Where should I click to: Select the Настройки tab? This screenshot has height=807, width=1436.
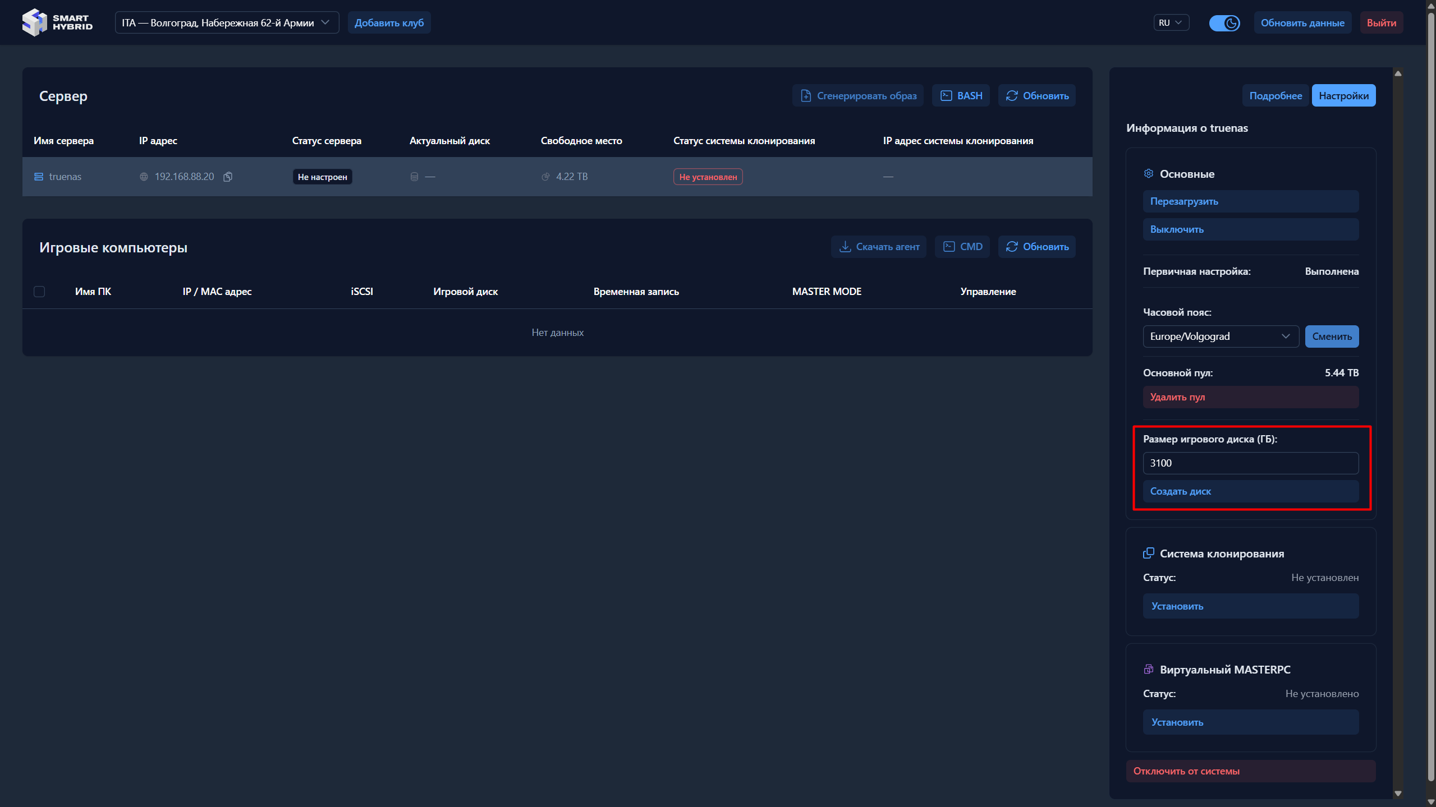1343,96
